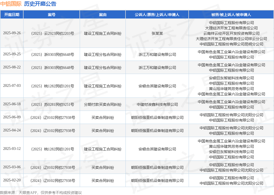This screenshot has height=195, width=274.
Task: Click case number 辽0102民初27938号 in the 2025-06-09 row
Action: click(x=53, y=118)
